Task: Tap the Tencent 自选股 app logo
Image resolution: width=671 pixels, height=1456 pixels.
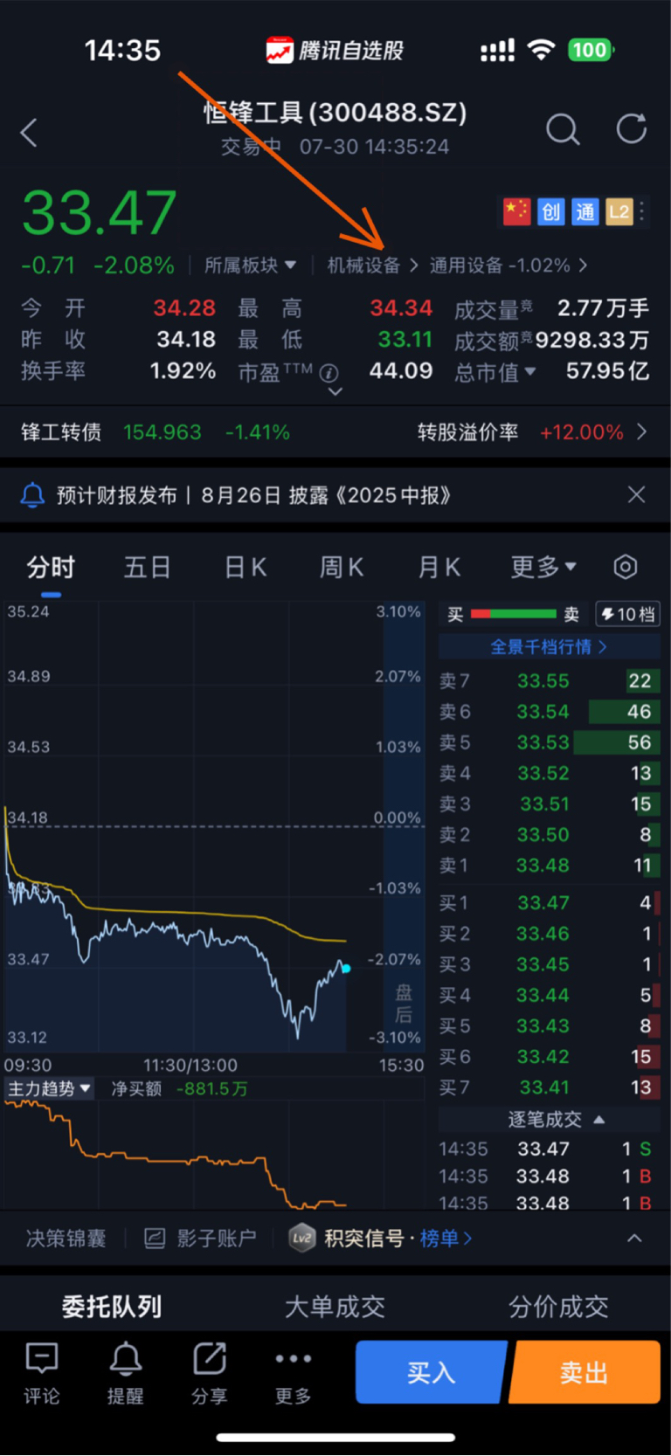Action: pyautogui.click(x=280, y=51)
